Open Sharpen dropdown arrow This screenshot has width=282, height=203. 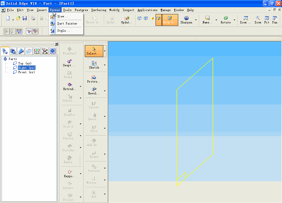[x=196, y=20]
